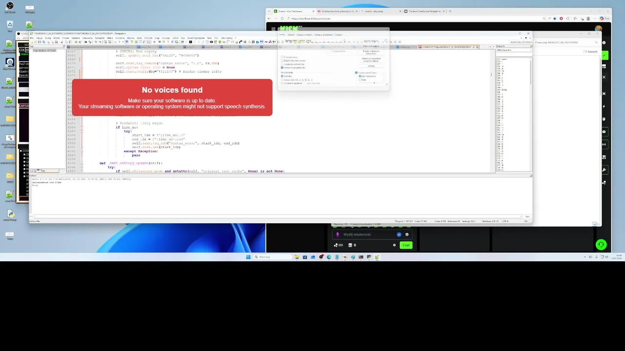This screenshot has width=625, height=351.
Task: Click the bookmark star in browser address bar
Action: pyautogui.click(x=555, y=19)
